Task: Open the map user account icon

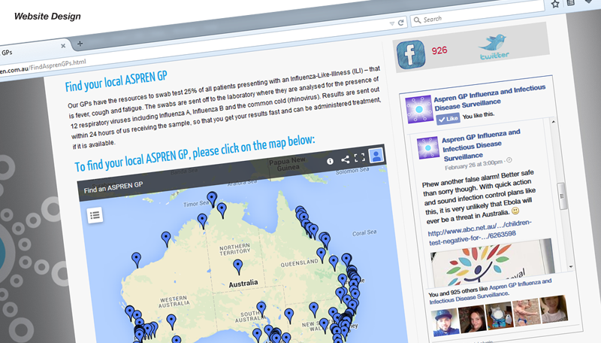Action: click(376, 155)
